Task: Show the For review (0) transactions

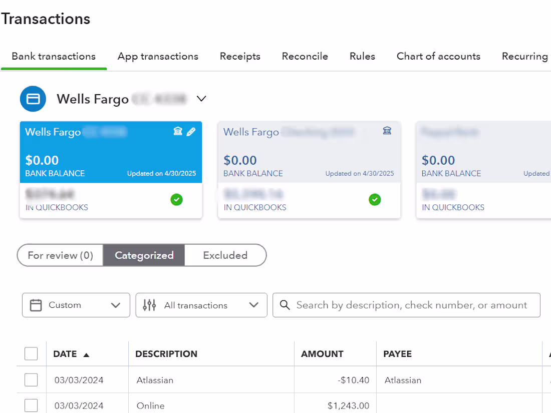Action: (x=60, y=255)
